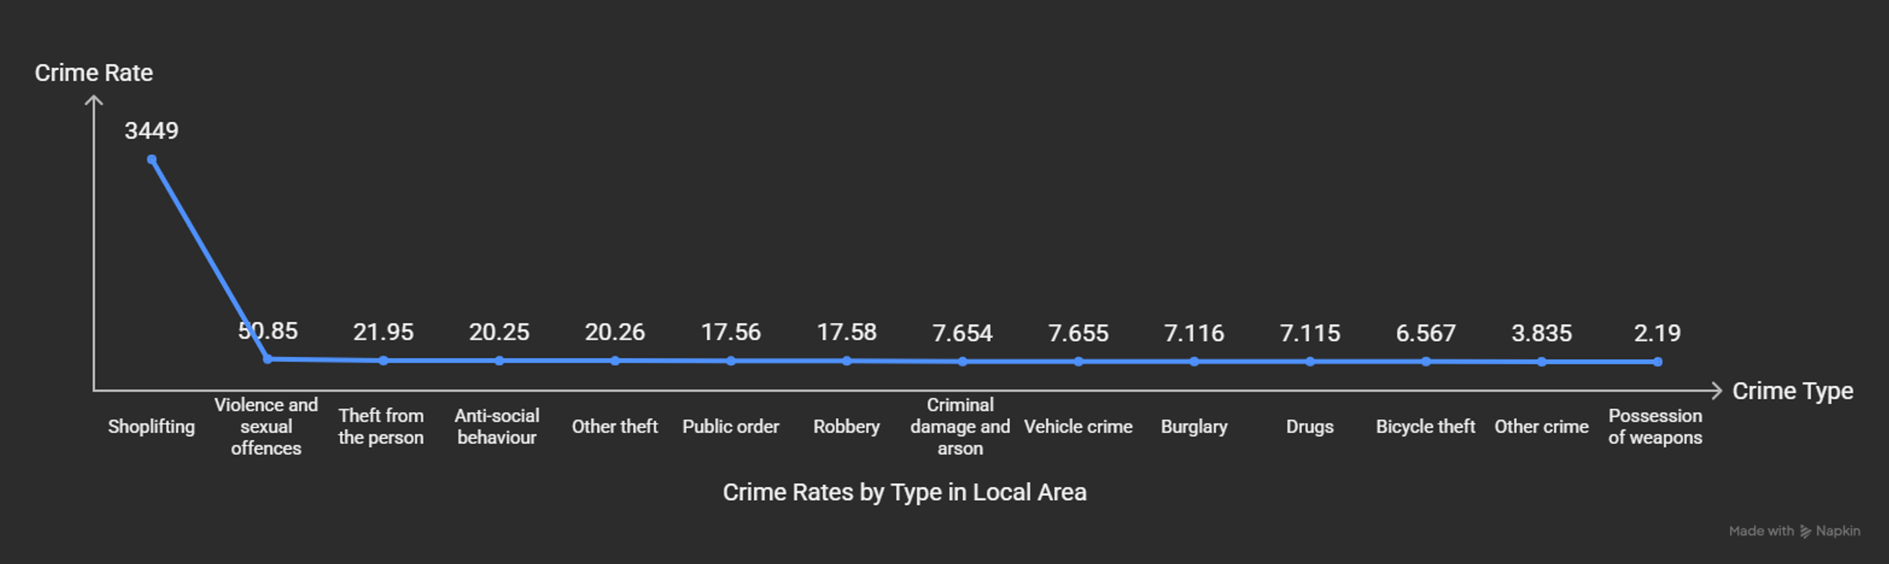Select the Possession of weapons data point
The height and width of the screenshot is (564, 1889).
(x=1657, y=362)
